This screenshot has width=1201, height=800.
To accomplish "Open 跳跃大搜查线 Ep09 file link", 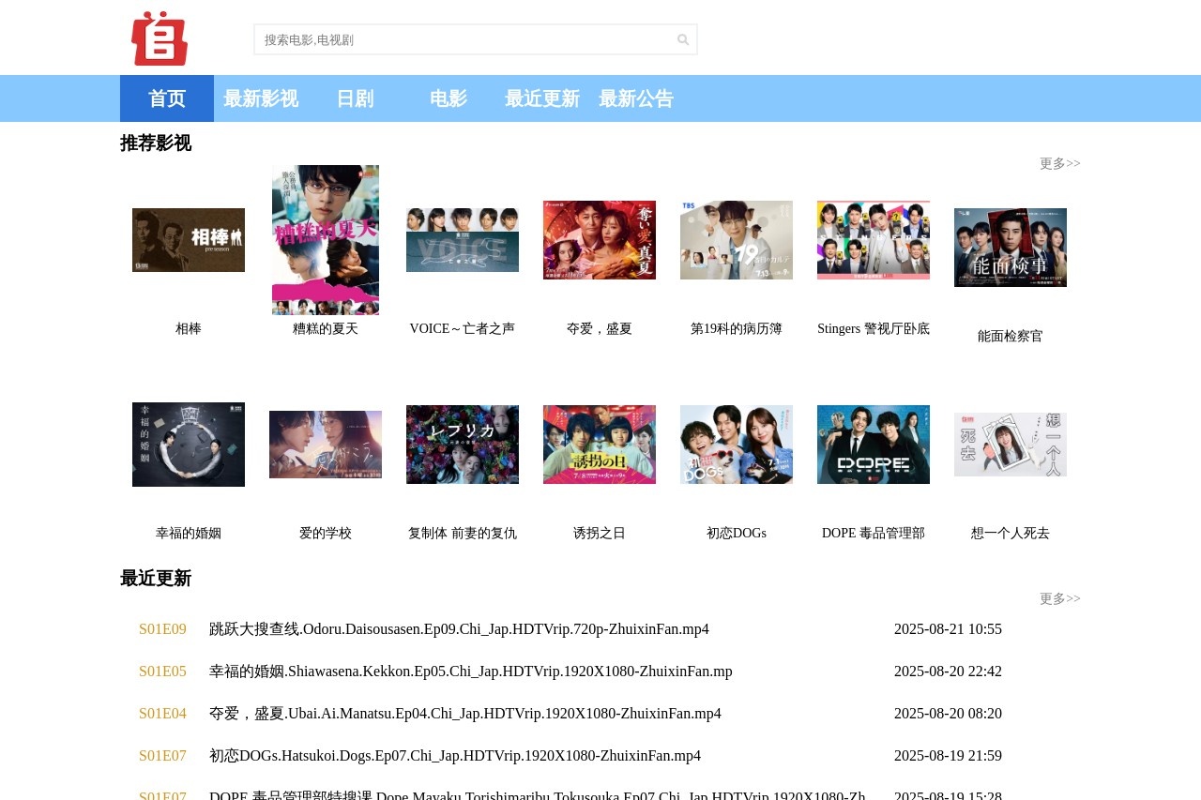I will tap(459, 629).
